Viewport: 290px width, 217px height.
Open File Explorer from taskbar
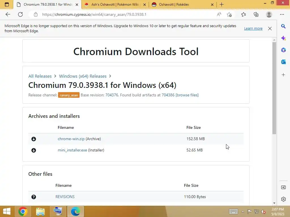(x=40, y=211)
